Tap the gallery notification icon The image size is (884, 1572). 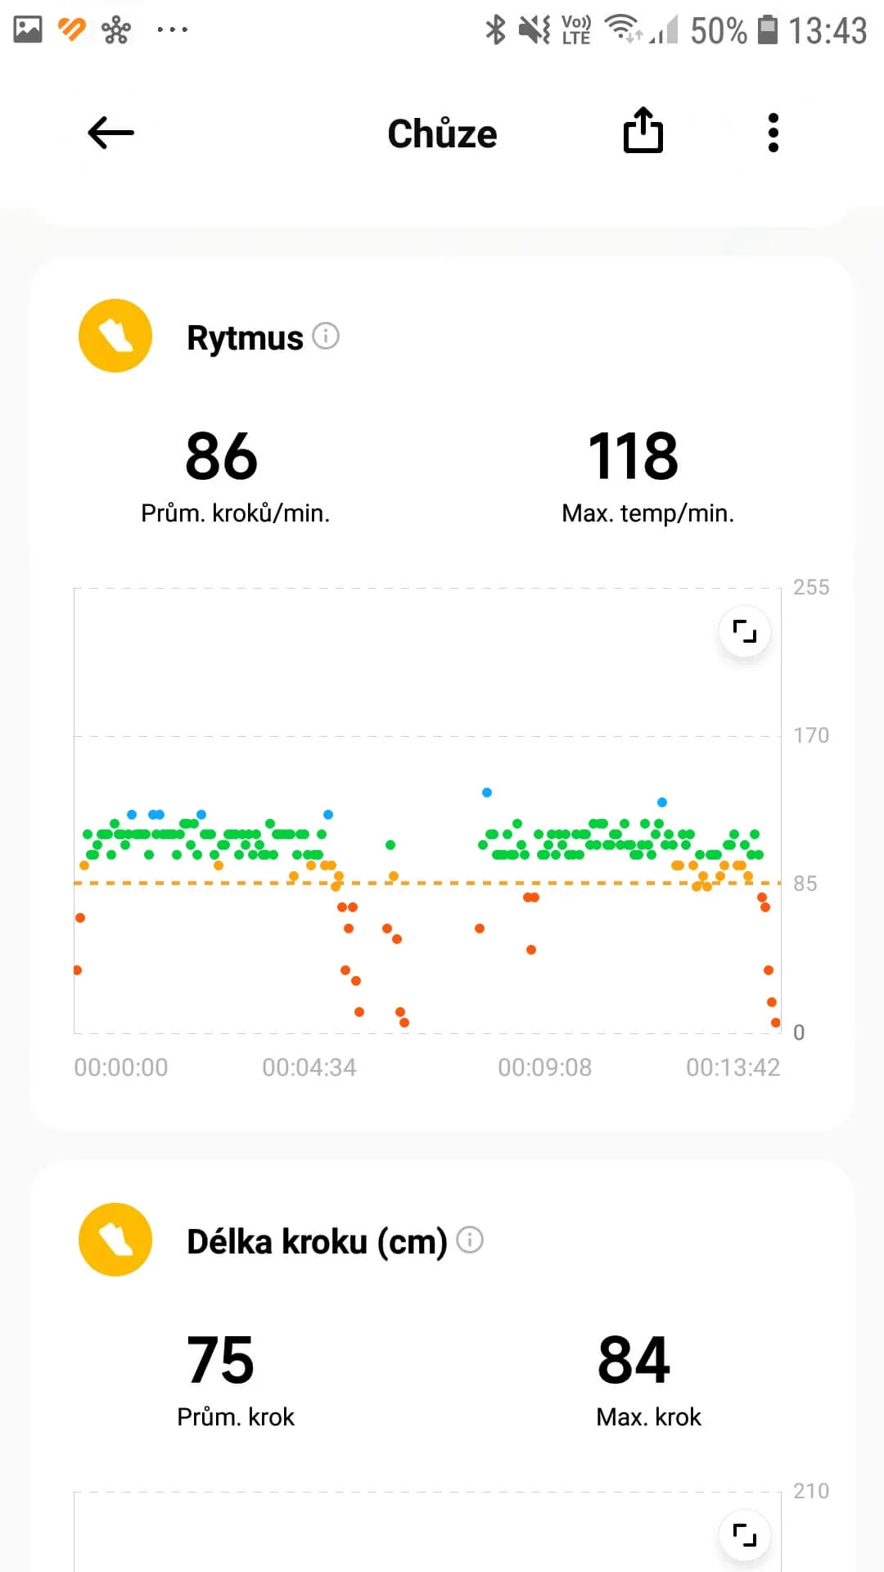point(28,29)
